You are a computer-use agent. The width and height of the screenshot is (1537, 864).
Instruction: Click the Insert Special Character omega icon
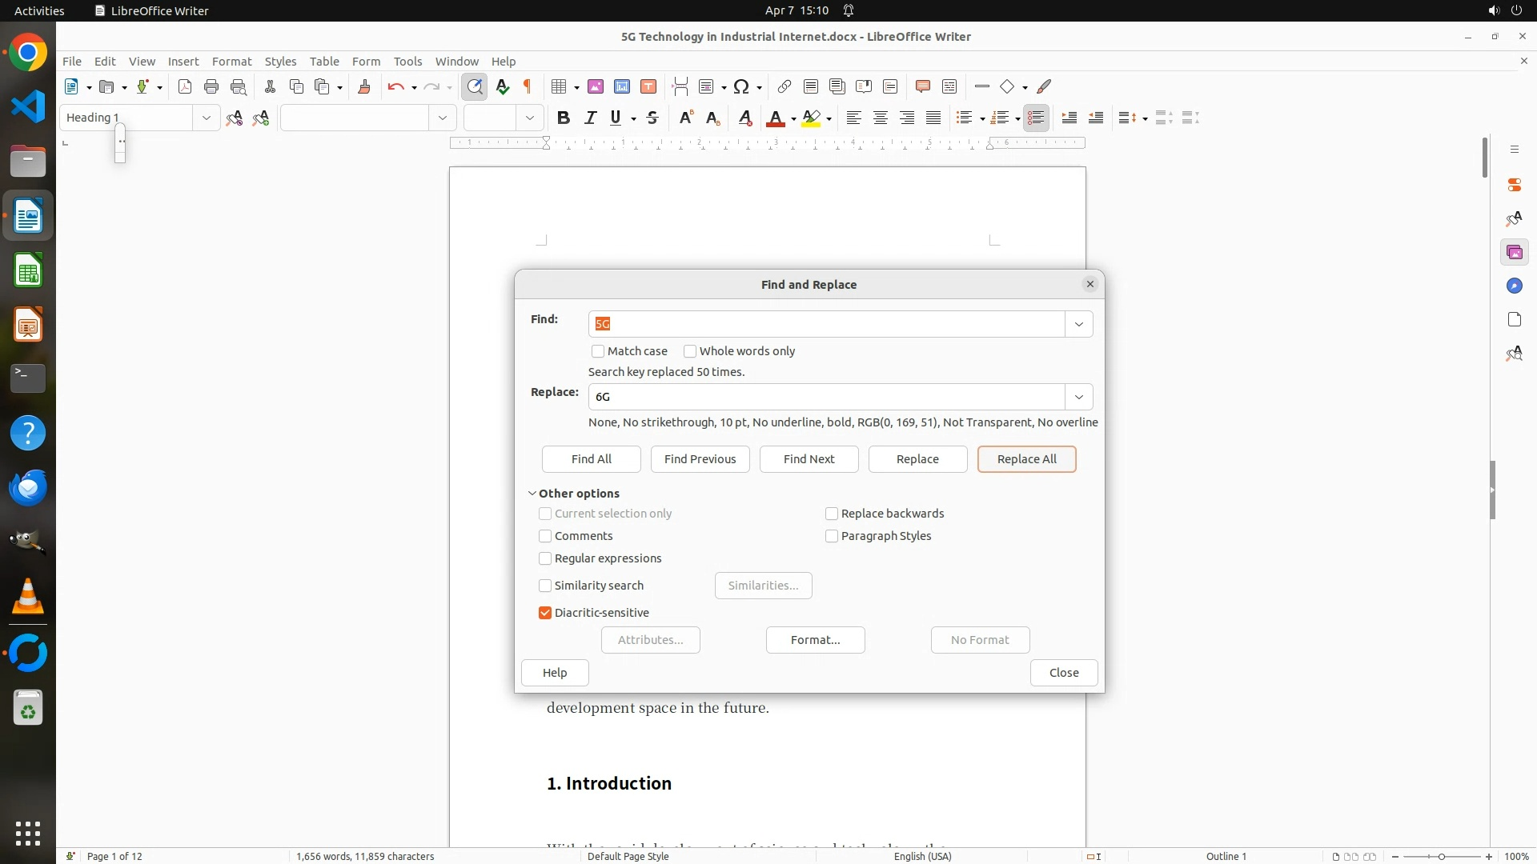coord(741,86)
